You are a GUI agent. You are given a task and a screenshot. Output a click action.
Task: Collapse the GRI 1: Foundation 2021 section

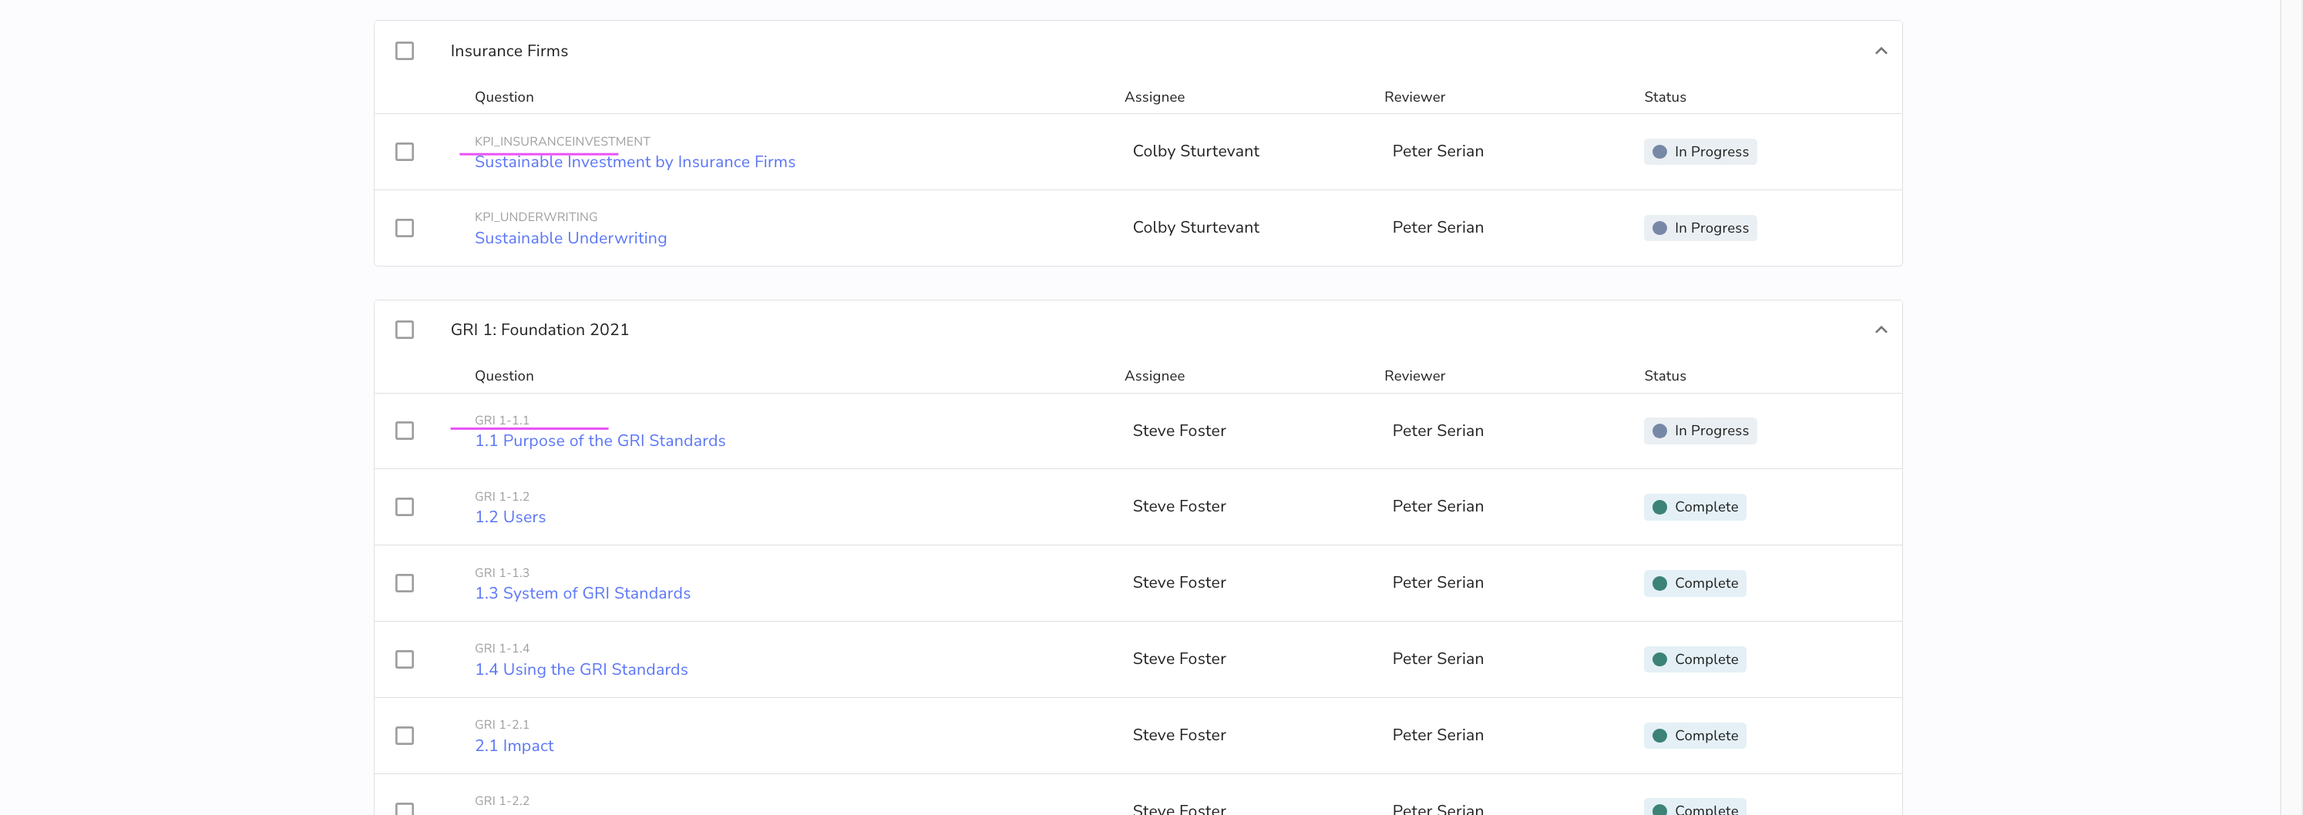[x=1880, y=330]
